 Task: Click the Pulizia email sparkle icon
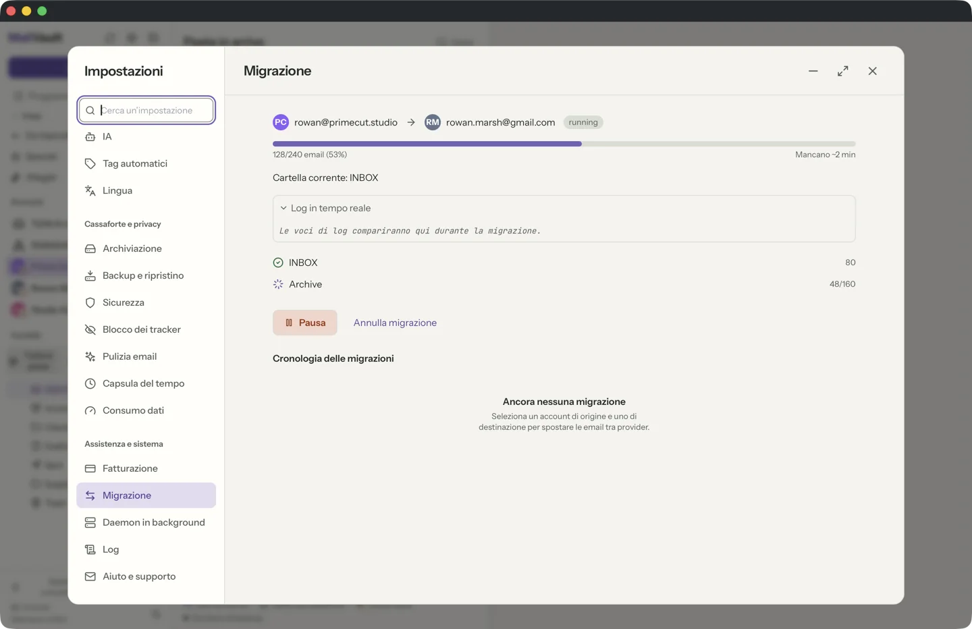pyautogui.click(x=90, y=357)
